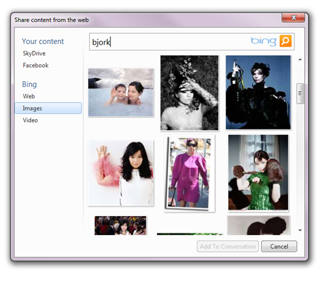Select blue background black outfit thumbnail
Screen dimensions: 325x283
coord(258,92)
